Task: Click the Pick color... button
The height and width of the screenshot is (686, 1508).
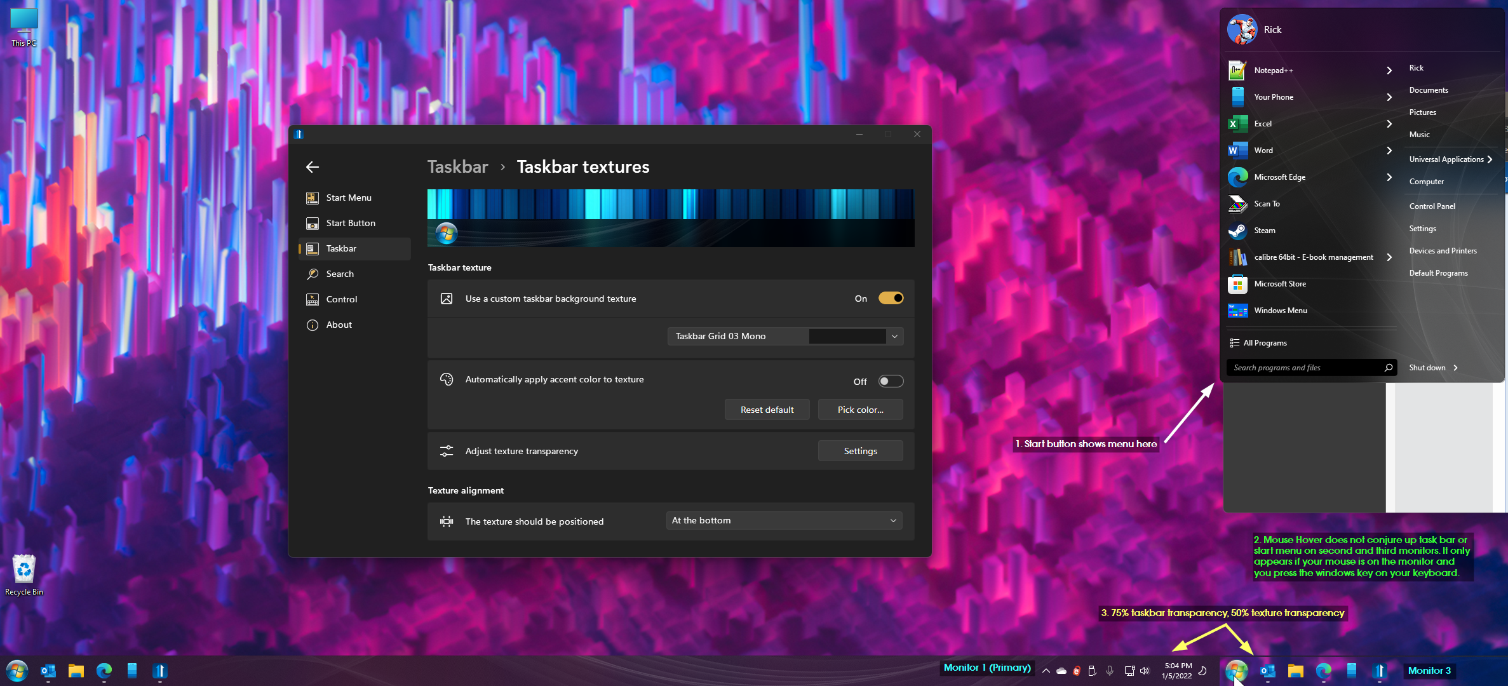Action: click(860, 410)
